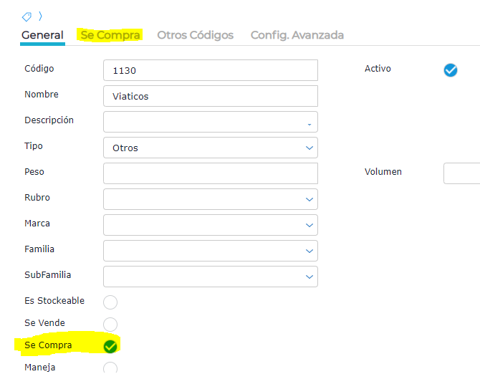Expand the Familia dropdown
This screenshot has height=379, width=480.
click(211, 251)
